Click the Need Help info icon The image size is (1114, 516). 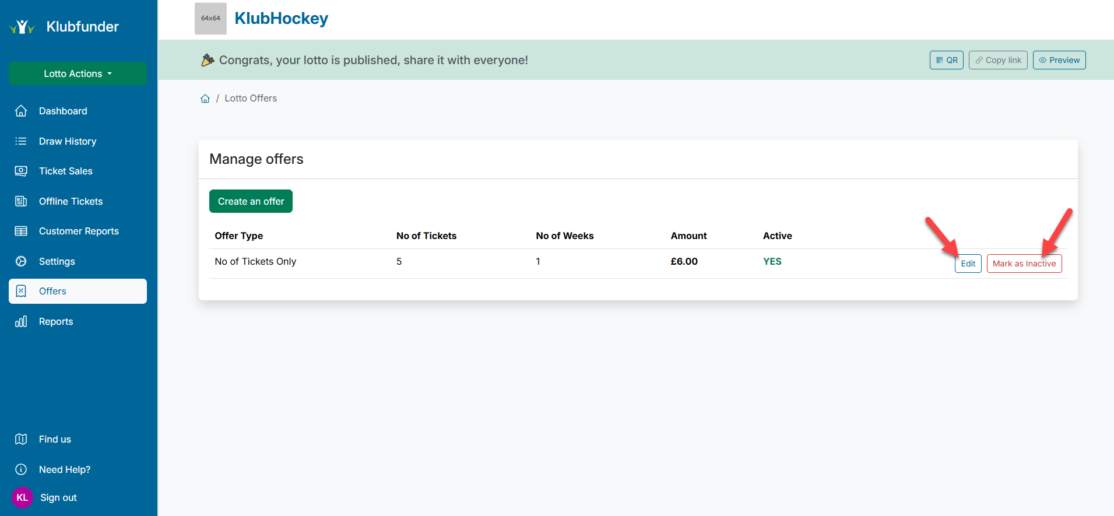(21, 469)
